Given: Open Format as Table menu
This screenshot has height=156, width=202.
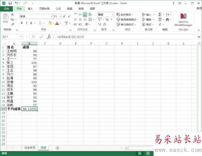Looking at the screenshot, I should [x=127, y=19].
